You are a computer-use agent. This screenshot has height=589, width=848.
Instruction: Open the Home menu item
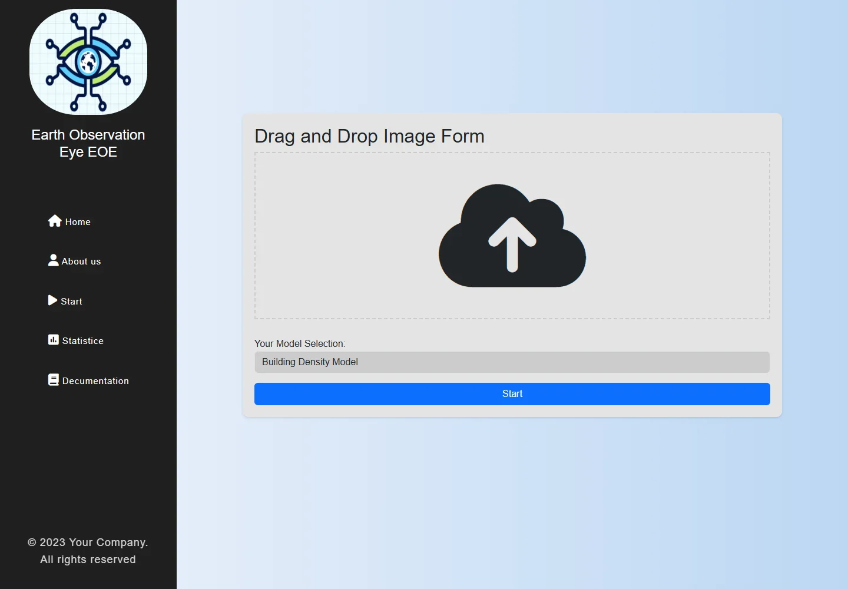pyautogui.click(x=69, y=221)
